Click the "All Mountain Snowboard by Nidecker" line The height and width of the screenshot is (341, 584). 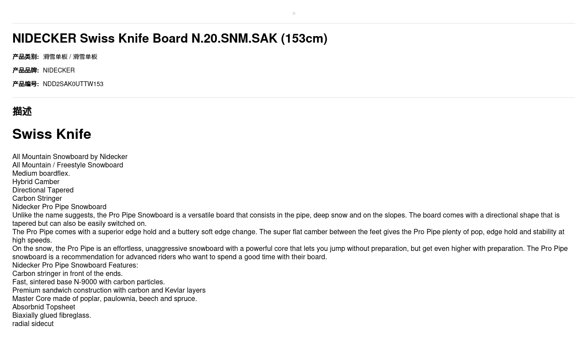[70, 157]
